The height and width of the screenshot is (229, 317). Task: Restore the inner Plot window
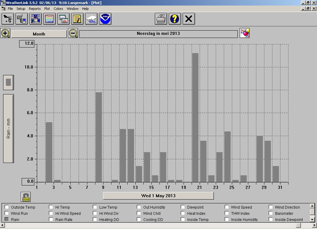pos(308,8)
